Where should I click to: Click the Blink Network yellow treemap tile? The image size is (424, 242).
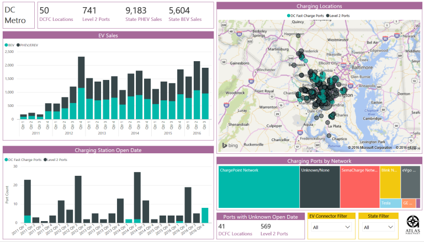pos(390,182)
